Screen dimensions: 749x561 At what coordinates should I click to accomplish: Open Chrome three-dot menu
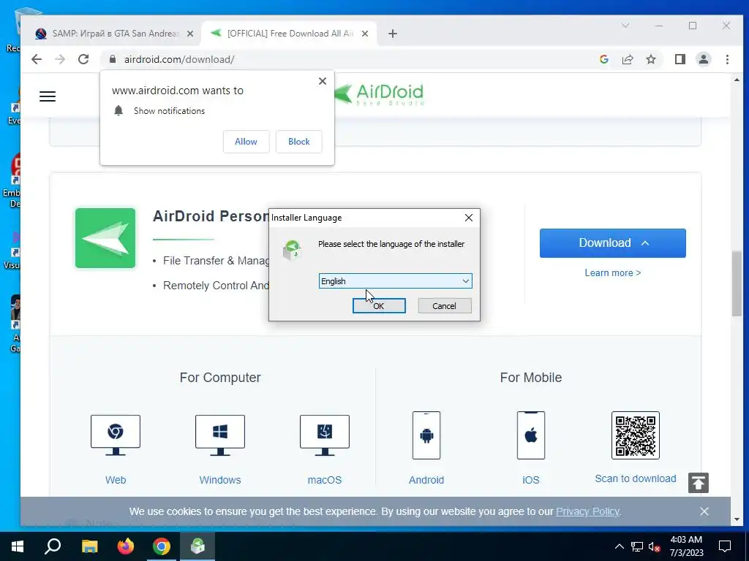coord(727,59)
